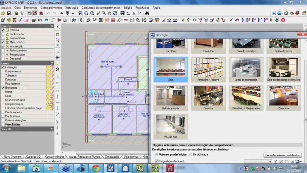Click the Save diskette icon in toolbar

coord(9,13)
